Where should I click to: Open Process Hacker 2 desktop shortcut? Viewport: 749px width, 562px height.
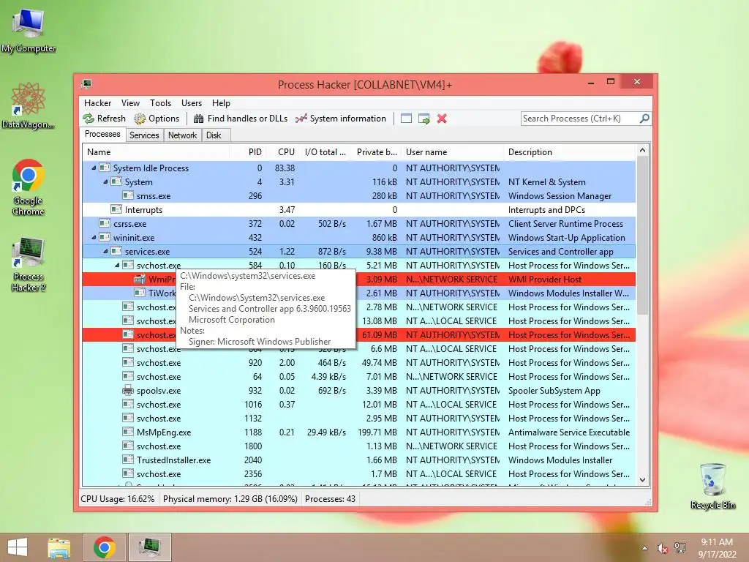[x=29, y=264]
